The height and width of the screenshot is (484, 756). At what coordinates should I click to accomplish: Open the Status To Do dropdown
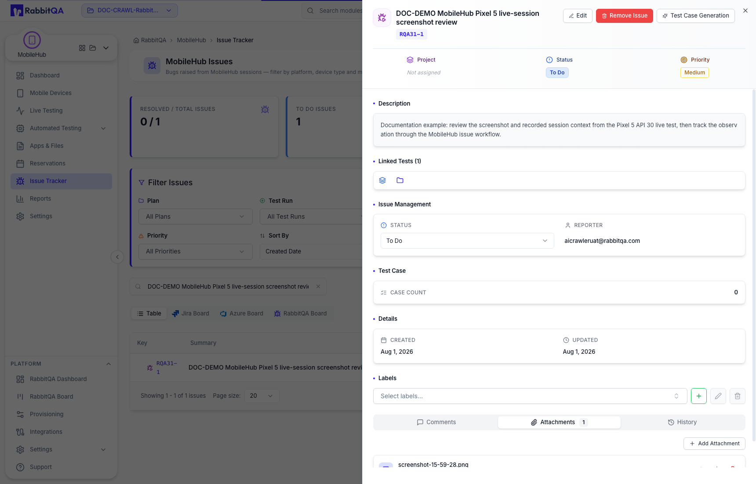[x=467, y=241]
